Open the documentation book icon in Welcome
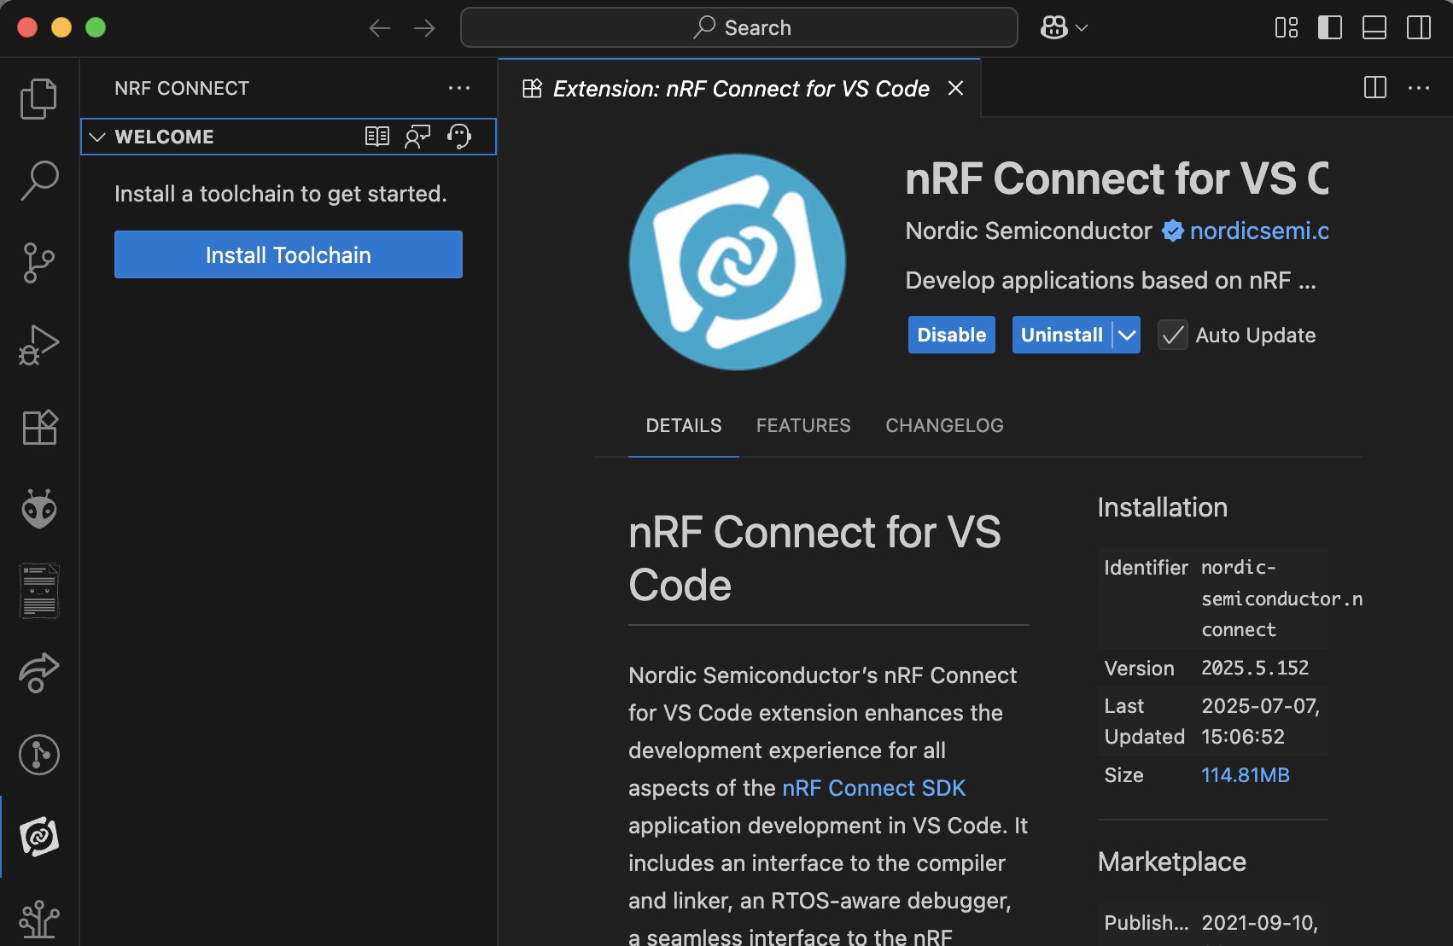Viewport: 1453px width, 946px height. [x=376, y=137]
